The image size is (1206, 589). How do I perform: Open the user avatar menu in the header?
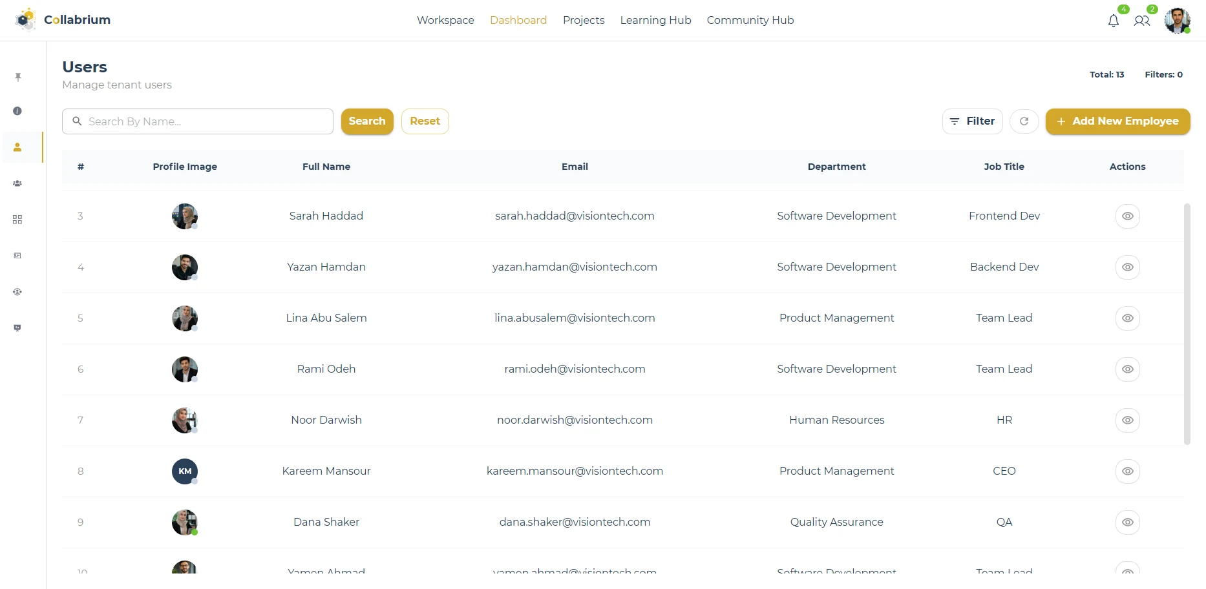tap(1177, 20)
